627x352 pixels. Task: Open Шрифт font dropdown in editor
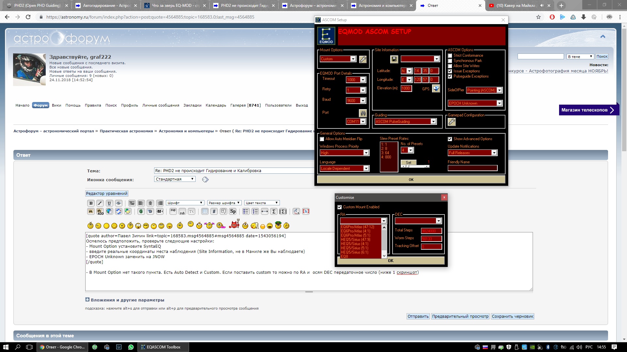pos(185,203)
